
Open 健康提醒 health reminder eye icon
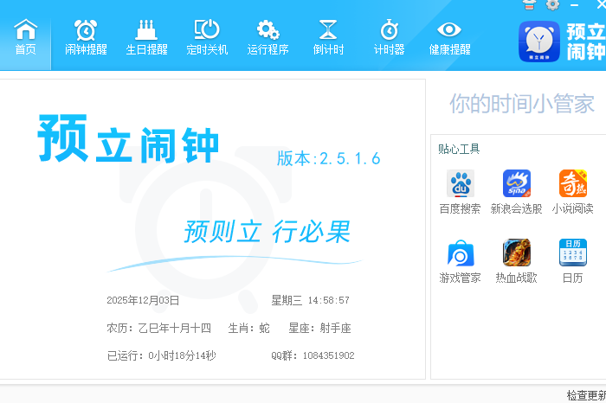pyautogui.click(x=449, y=36)
